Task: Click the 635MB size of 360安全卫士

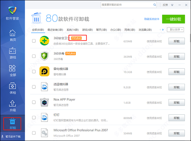Action: [x=128, y=41]
